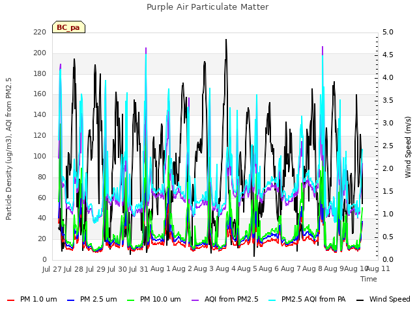This screenshot has width=417, height=312.
Task: Click the BC_pa site label
Action: (68, 27)
